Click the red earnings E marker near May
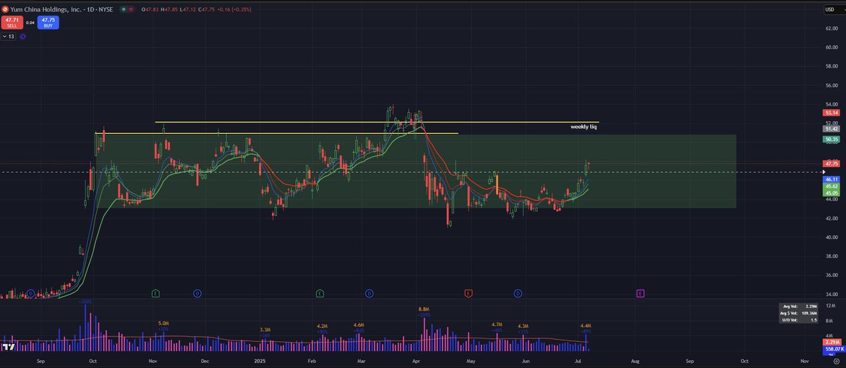Screen dimensions: 846x368 coord(468,292)
